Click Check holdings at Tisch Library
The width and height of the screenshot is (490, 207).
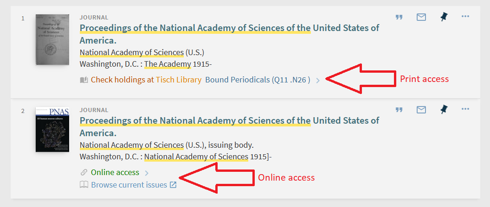146,80
